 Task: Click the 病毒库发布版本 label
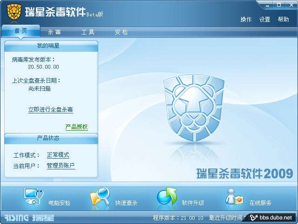pos(33,60)
